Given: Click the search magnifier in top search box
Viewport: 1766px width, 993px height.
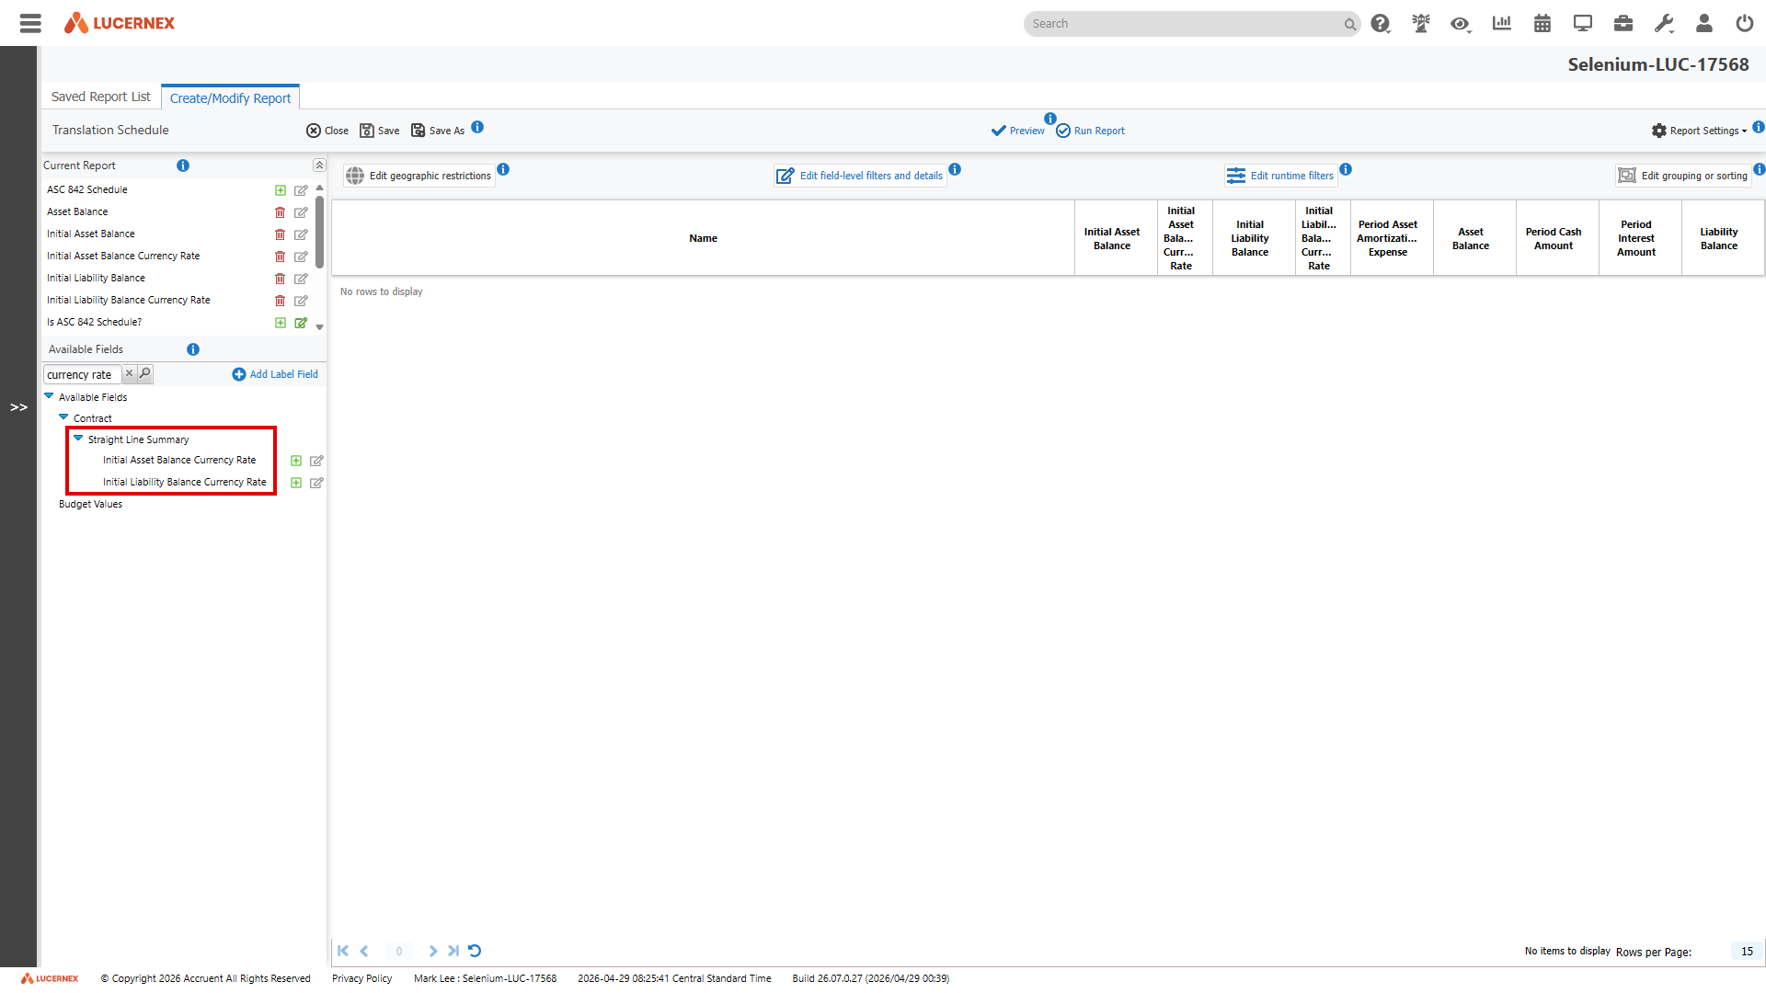Looking at the screenshot, I should pyautogui.click(x=1349, y=24).
